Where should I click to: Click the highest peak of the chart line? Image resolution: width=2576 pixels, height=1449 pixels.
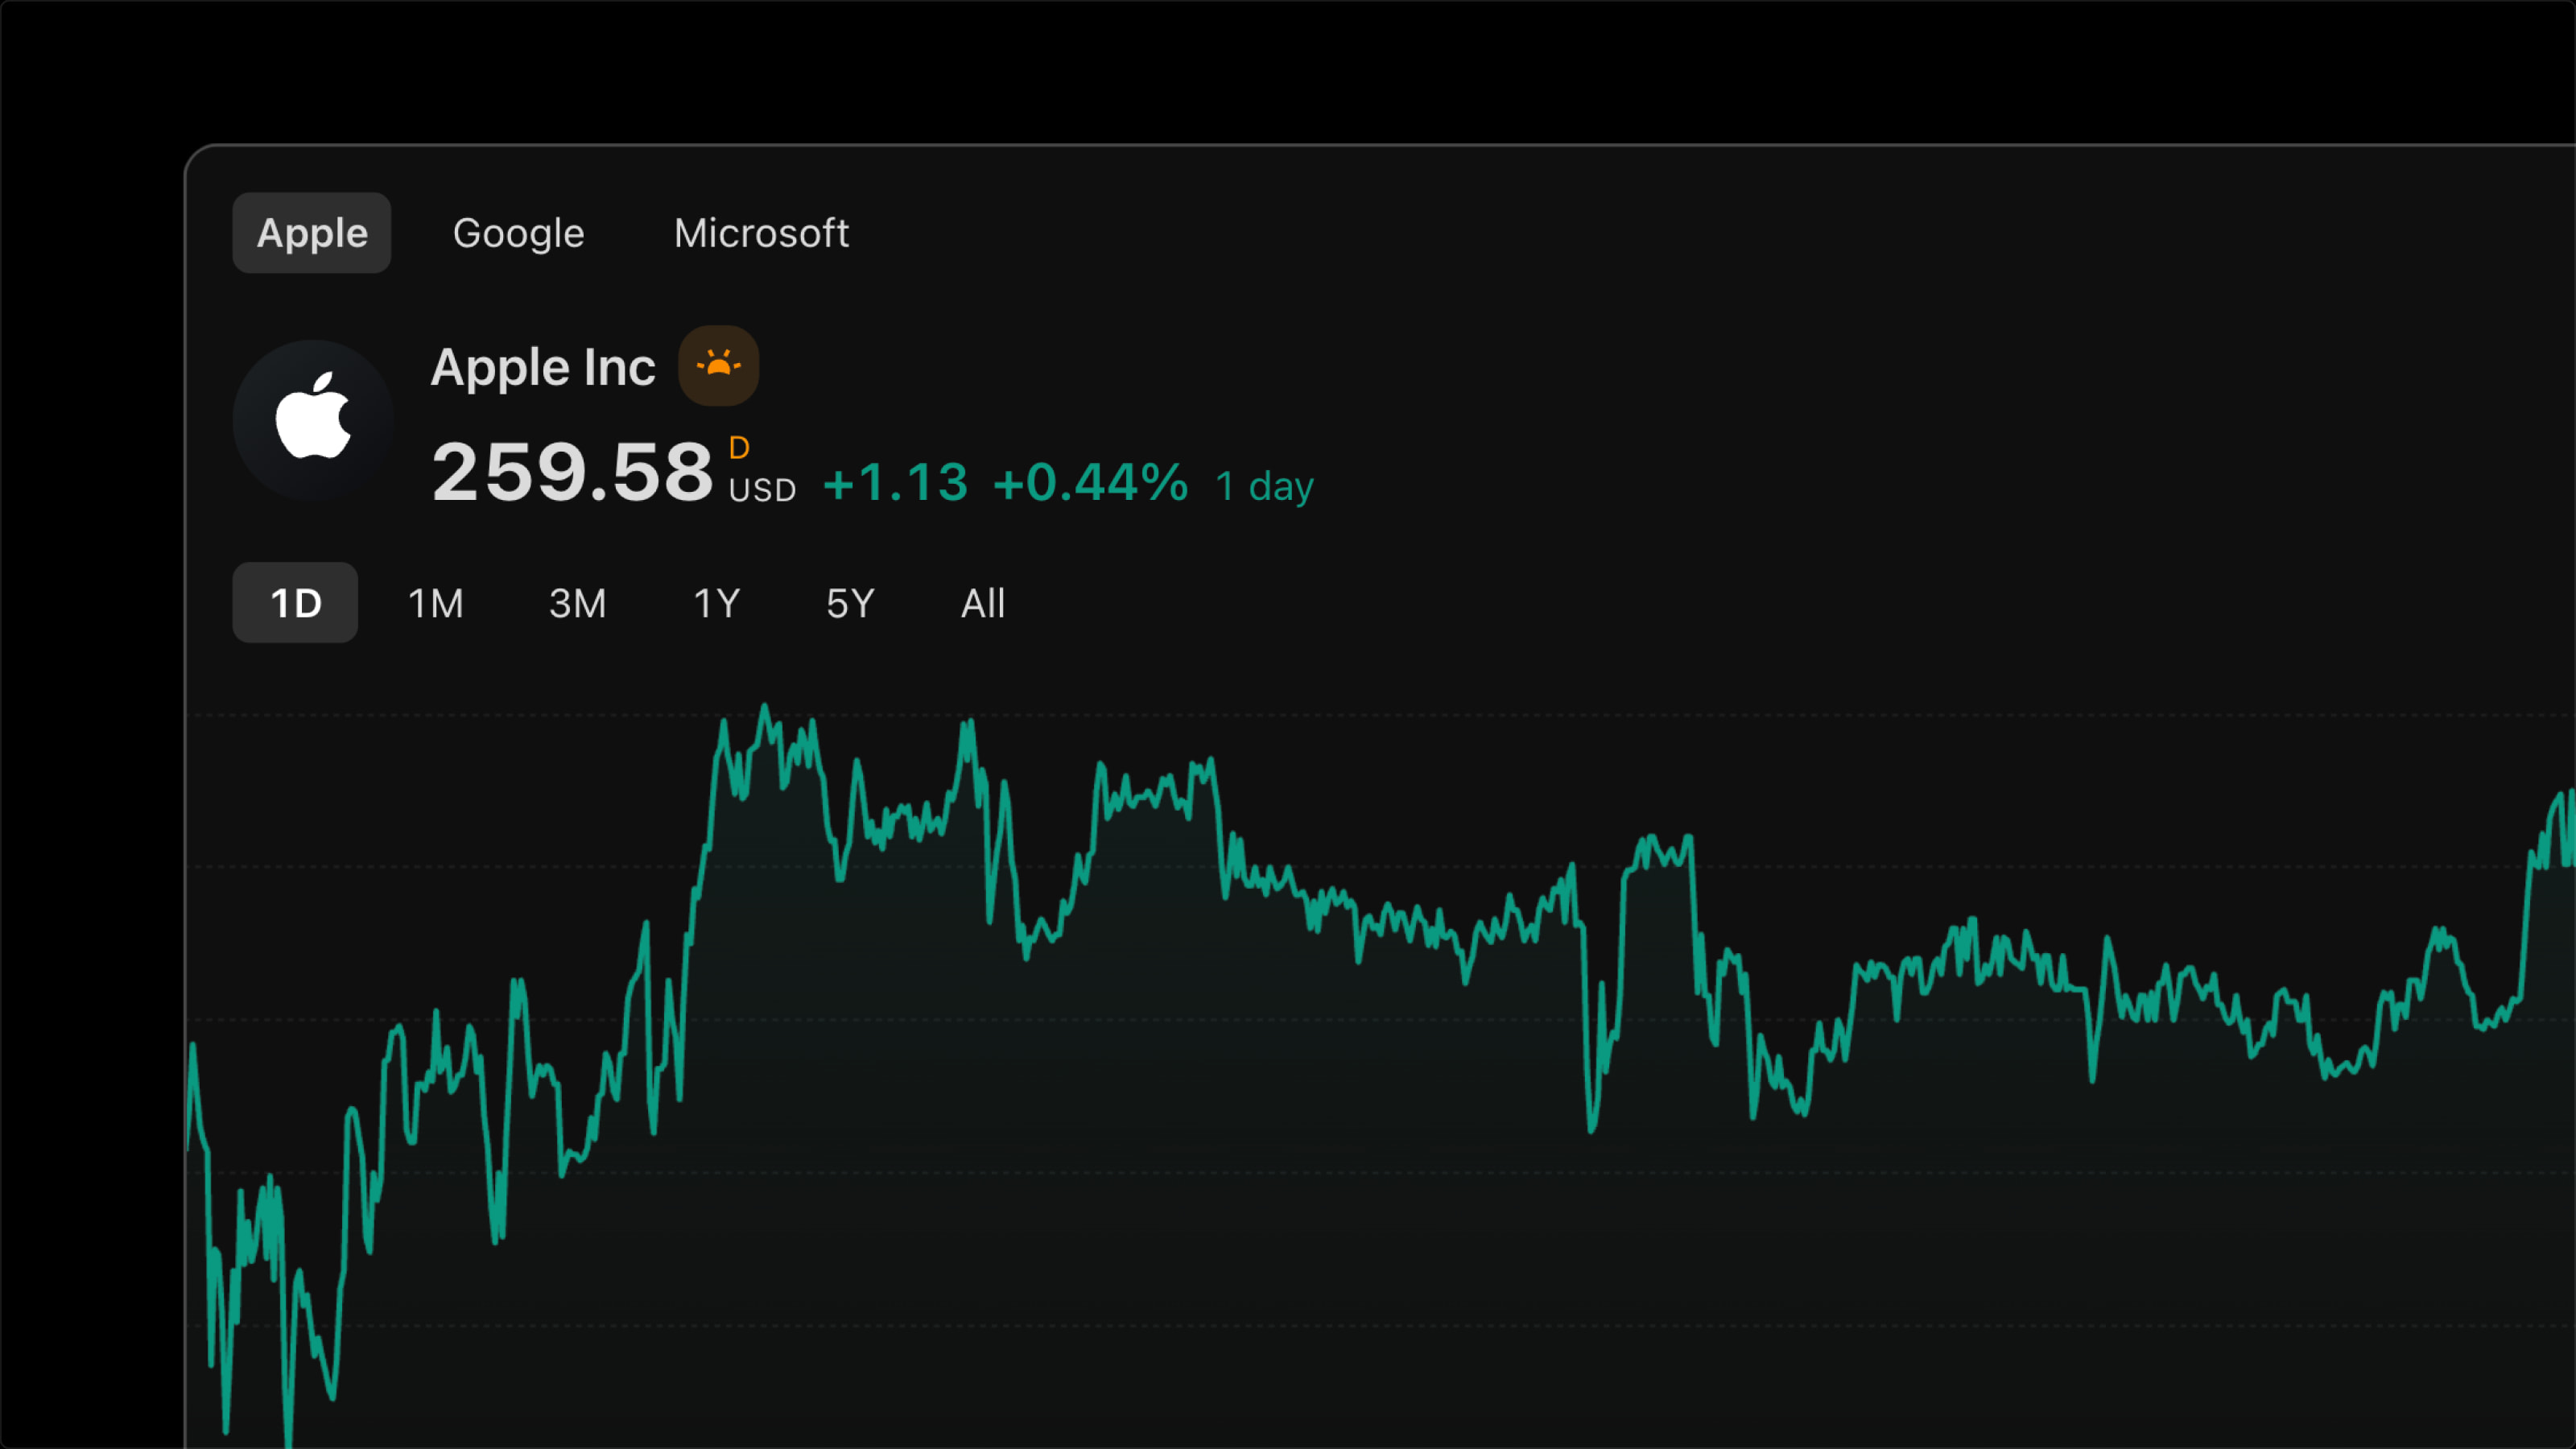coord(765,708)
